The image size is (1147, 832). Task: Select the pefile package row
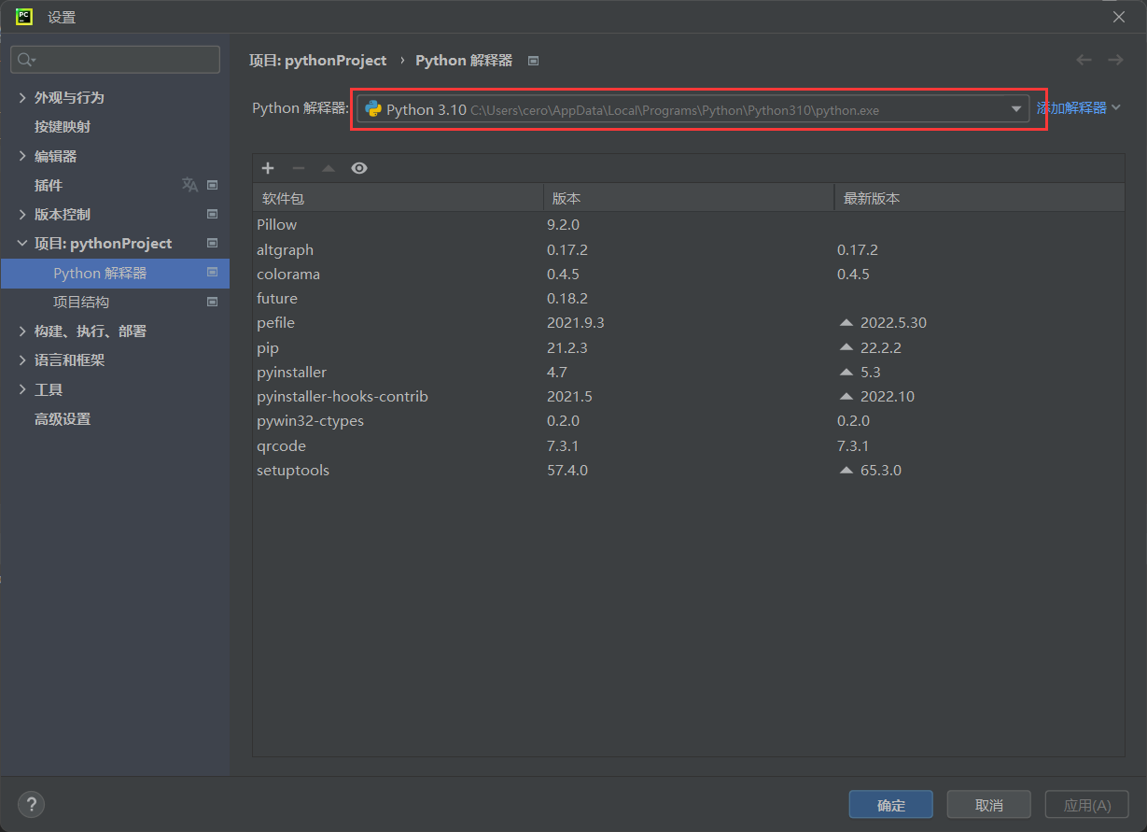(x=689, y=322)
